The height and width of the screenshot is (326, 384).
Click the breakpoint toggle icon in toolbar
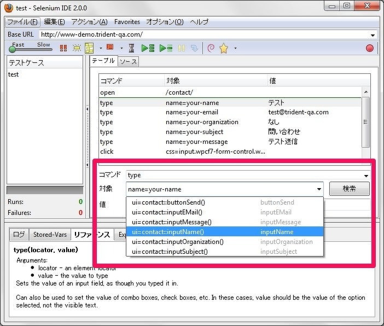[x=110, y=48]
